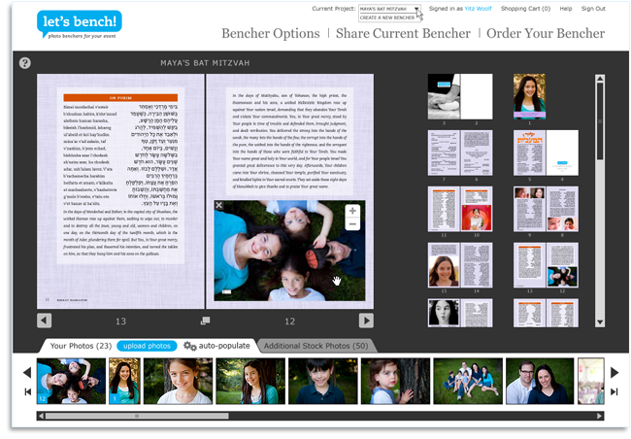Remove photo with the X icon
The image size is (631, 439).
[x=219, y=205]
